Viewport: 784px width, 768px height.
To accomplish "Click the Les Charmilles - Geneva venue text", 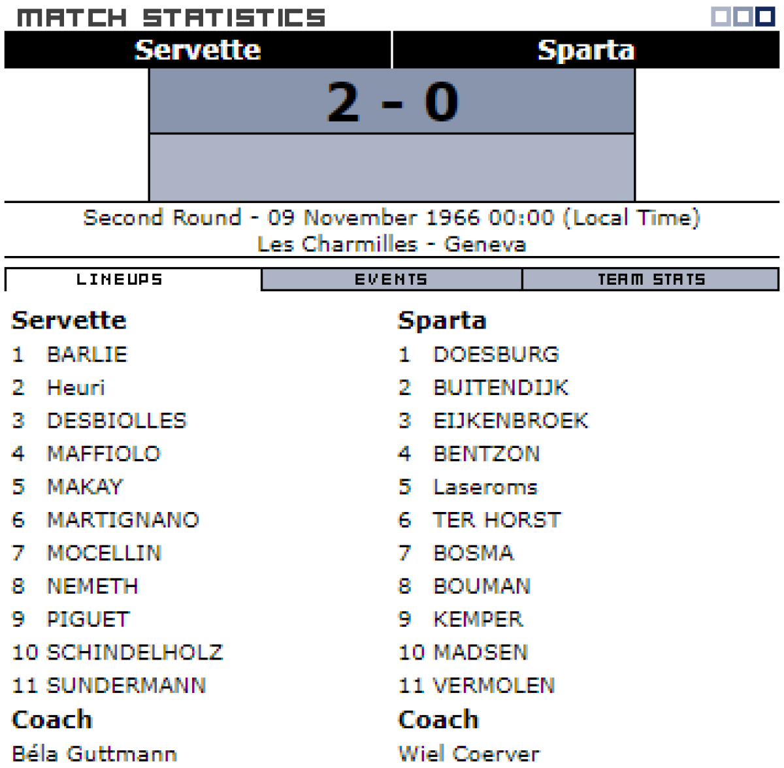I will (x=391, y=244).
